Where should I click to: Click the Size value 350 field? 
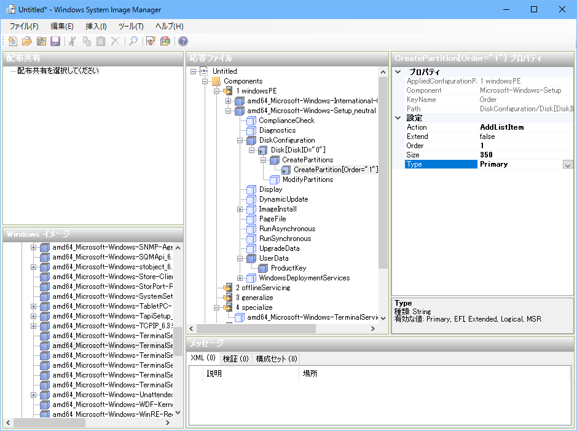[525, 155]
